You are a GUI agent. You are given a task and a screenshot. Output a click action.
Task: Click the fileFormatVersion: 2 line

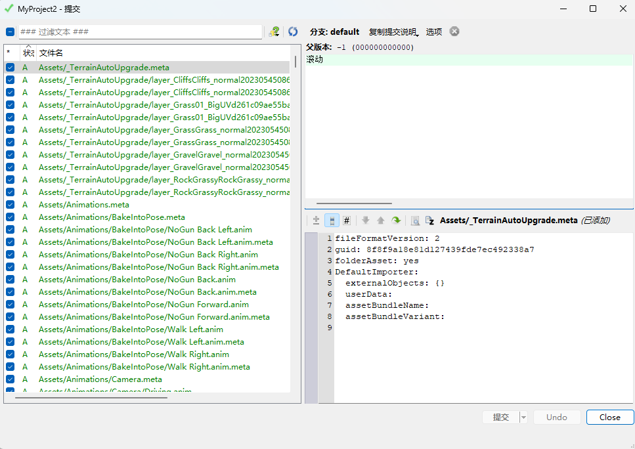tap(387, 238)
